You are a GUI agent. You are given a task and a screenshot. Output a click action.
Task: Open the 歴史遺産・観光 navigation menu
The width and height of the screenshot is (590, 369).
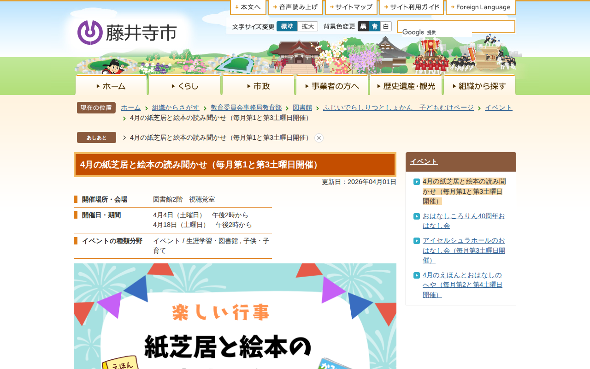click(x=406, y=85)
